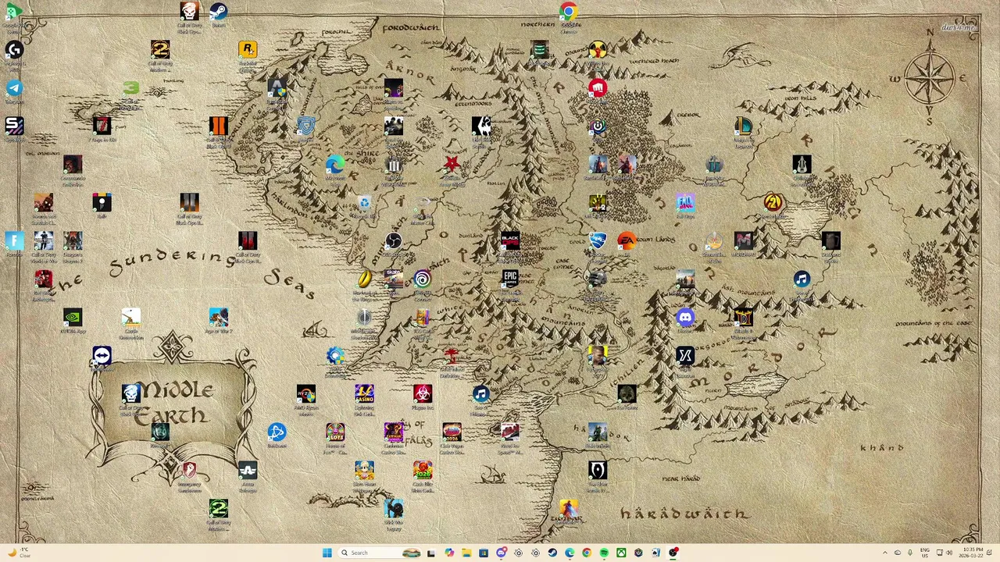Select the Rockstar Games Launcher icon
The width and height of the screenshot is (1000, 562).
[x=248, y=49]
